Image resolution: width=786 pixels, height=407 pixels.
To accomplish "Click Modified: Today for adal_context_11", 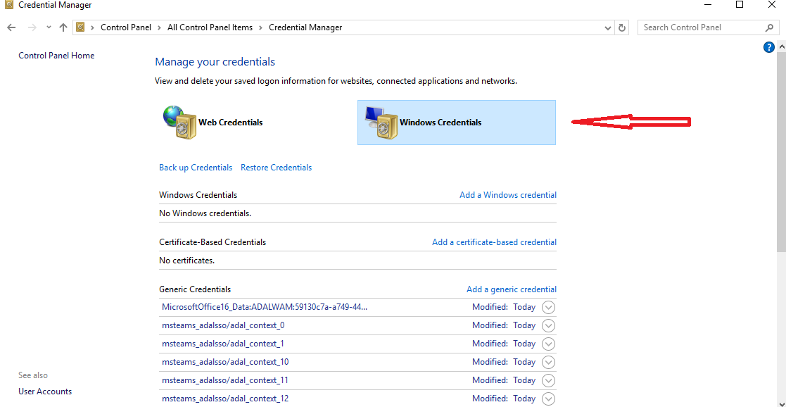I will point(504,380).
